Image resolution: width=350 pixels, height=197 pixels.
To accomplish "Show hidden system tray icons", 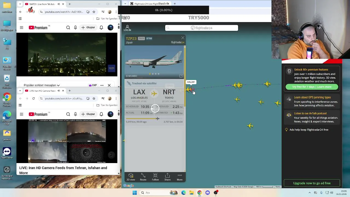I will tap(310, 193).
